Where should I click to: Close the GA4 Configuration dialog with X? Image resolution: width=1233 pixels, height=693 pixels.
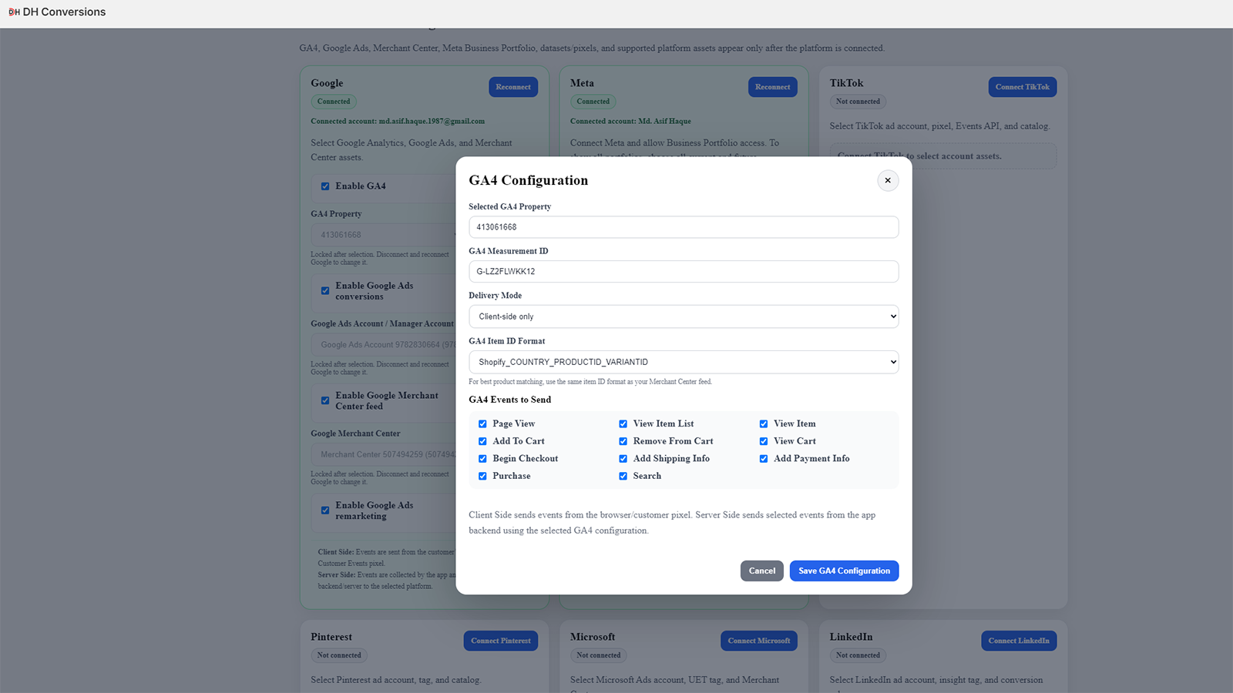pyautogui.click(x=888, y=180)
